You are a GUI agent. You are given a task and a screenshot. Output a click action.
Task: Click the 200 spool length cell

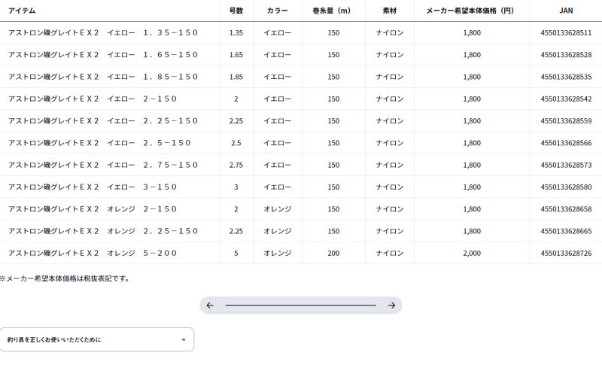[x=333, y=253]
